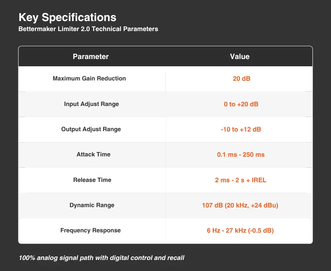Click the 6 Hz - 27 kHz (-0.5 dB) value
Screen dimensions: 331x271
coord(240,231)
